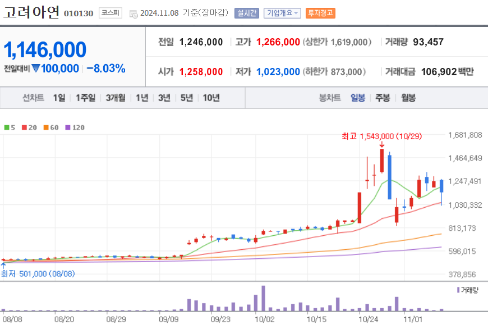Click the 고가 value 1,266,000
Image resolution: width=488 pixels, height=329 pixels.
coord(278,42)
